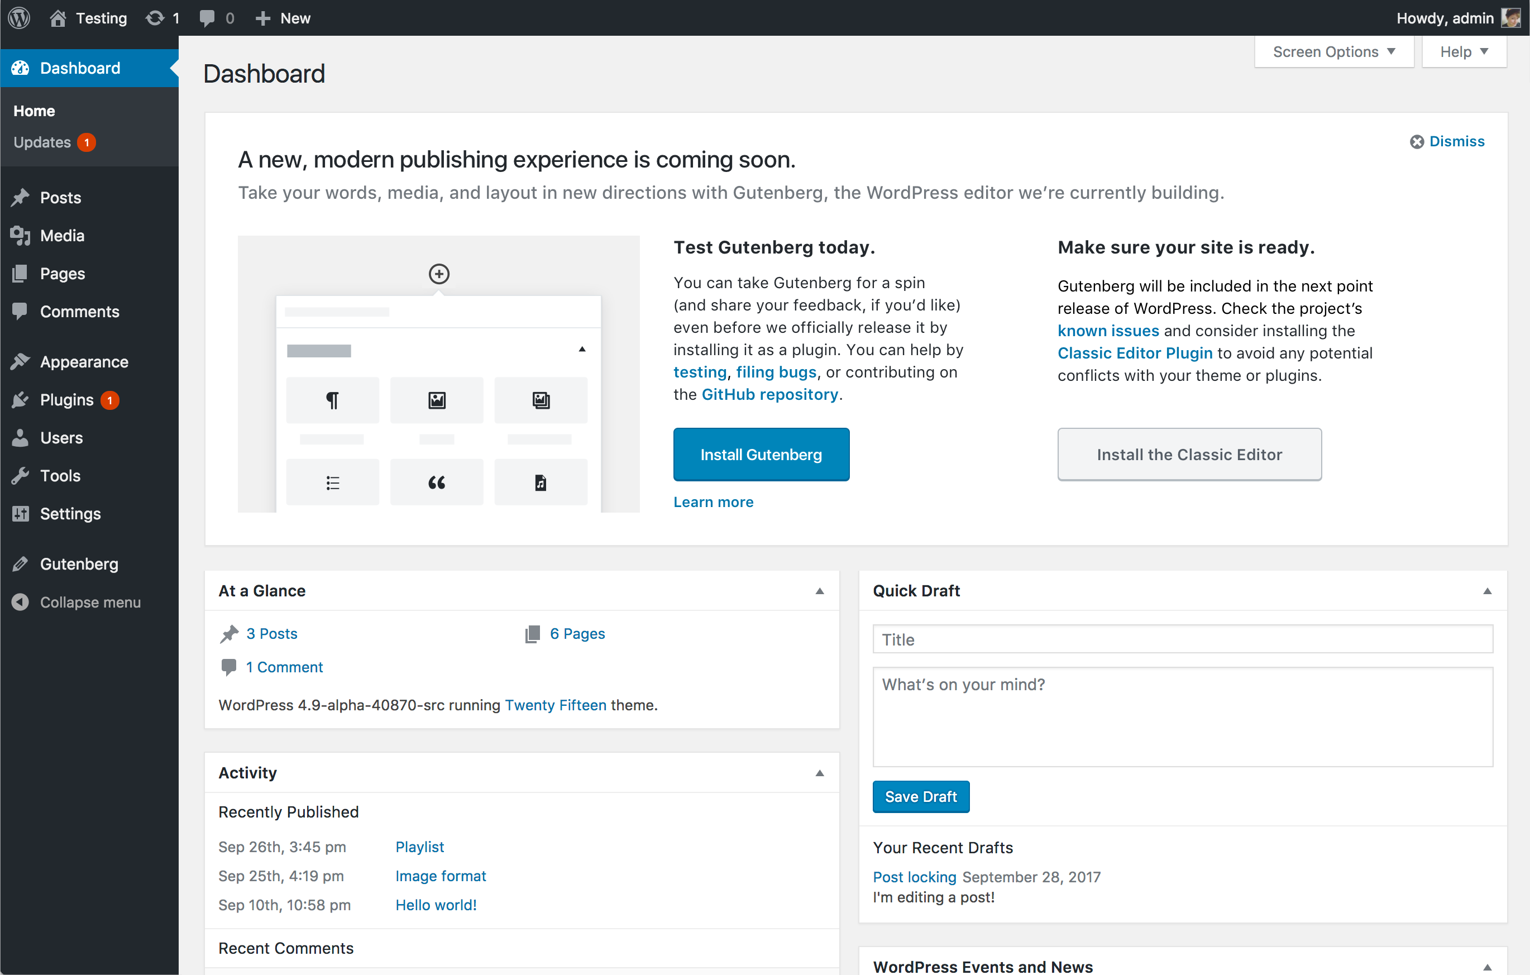Click the filing bugs link
This screenshot has height=975, width=1530.
776,372
